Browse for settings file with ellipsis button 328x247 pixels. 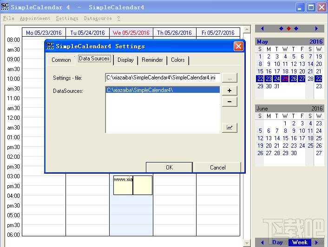click(x=230, y=78)
